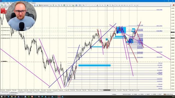This screenshot has height=98, width=175.
Task: Switch chart to bar chart mode
Action: coord(51,5)
